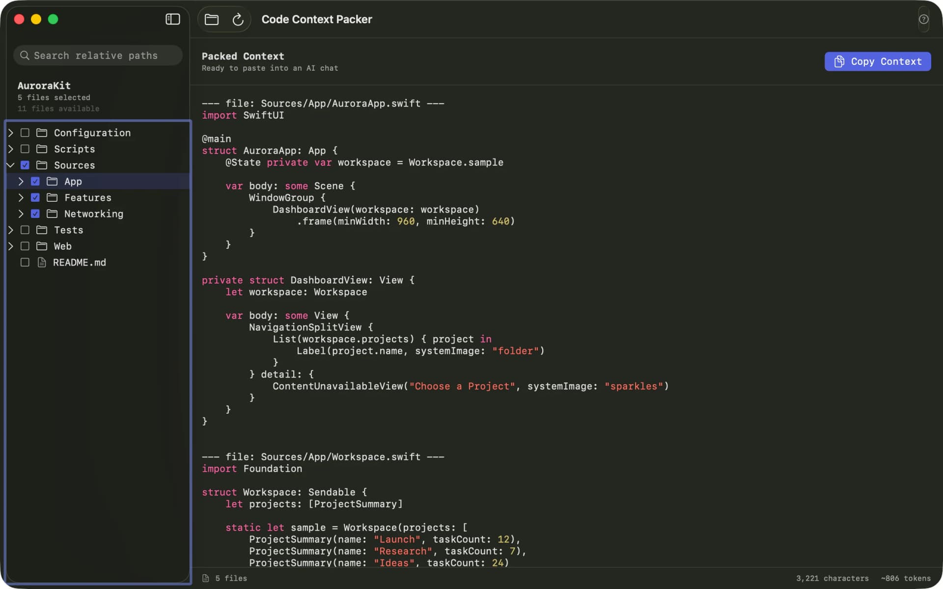Image resolution: width=943 pixels, height=589 pixels.
Task: Uncheck the Sources folder checkbox
Action: pos(25,165)
